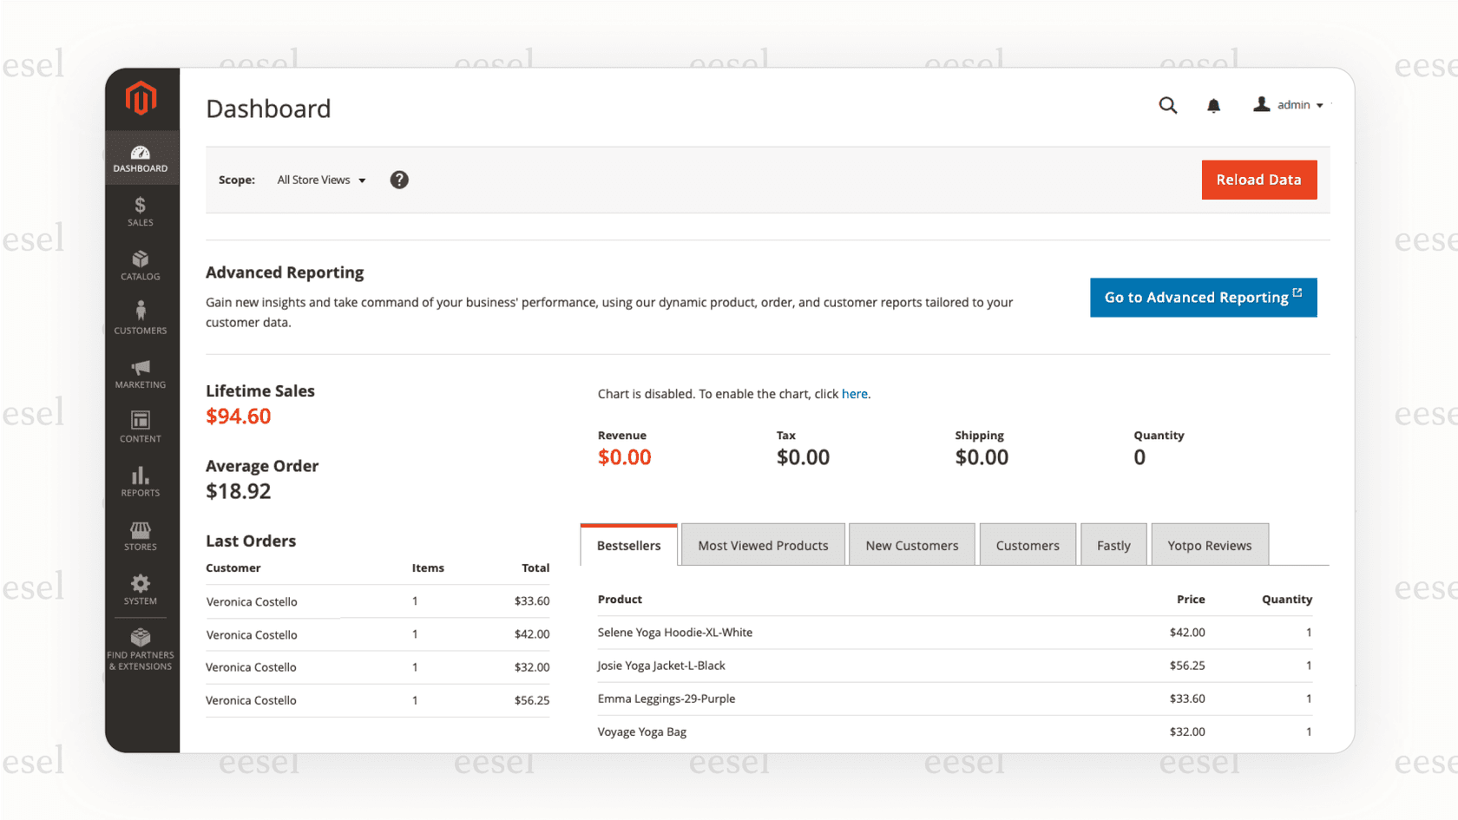Switch to the Most Viewed Products tab
Image resolution: width=1458 pixels, height=820 pixels.
tap(762, 544)
